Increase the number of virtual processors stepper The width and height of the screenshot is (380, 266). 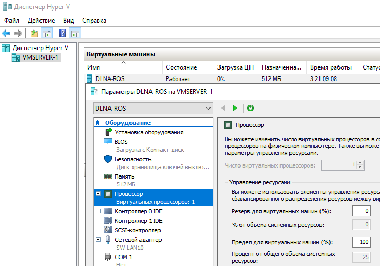pyautogui.click(x=360, y=163)
